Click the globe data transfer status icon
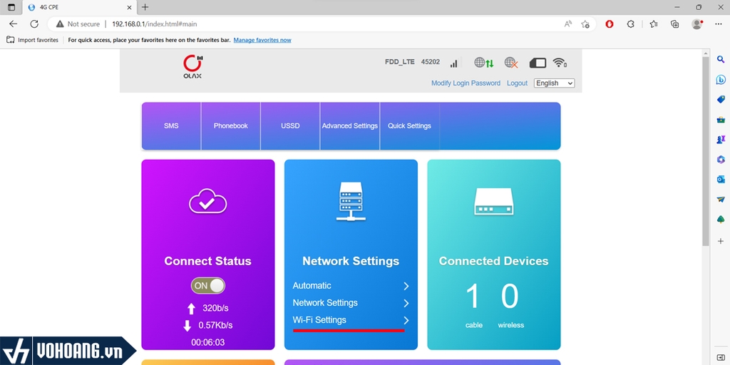The image size is (730, 365). pyautogui.click(x=484, y=63)
